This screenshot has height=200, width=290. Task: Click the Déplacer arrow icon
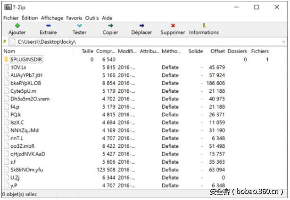point(141,26)
